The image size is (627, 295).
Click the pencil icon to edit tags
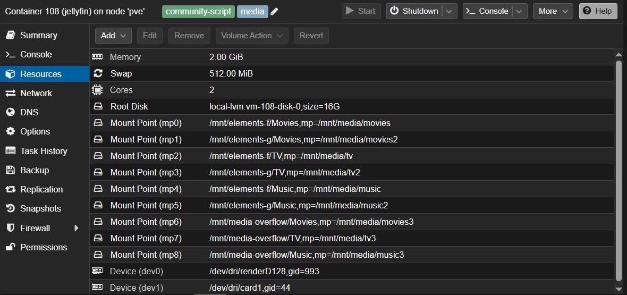(274, 11)
